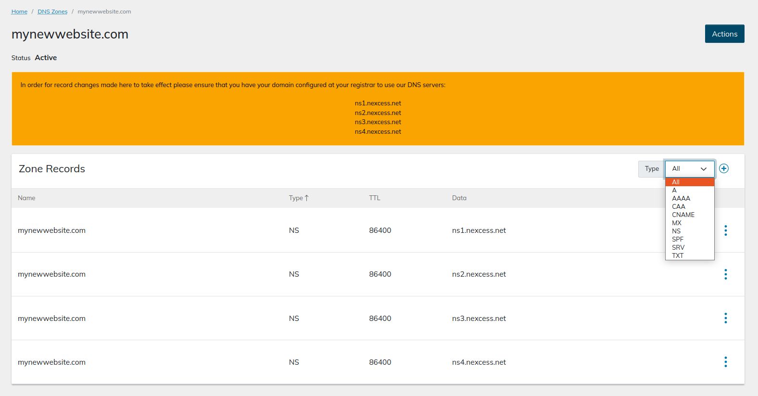758x396 pixels.
Task: Go to Home breadcrumb link
Action: click(x=19, y=12)
